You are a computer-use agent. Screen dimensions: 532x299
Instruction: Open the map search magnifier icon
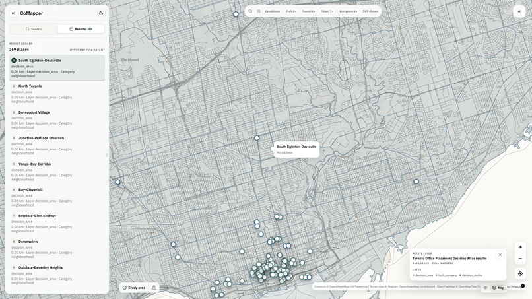250,11
